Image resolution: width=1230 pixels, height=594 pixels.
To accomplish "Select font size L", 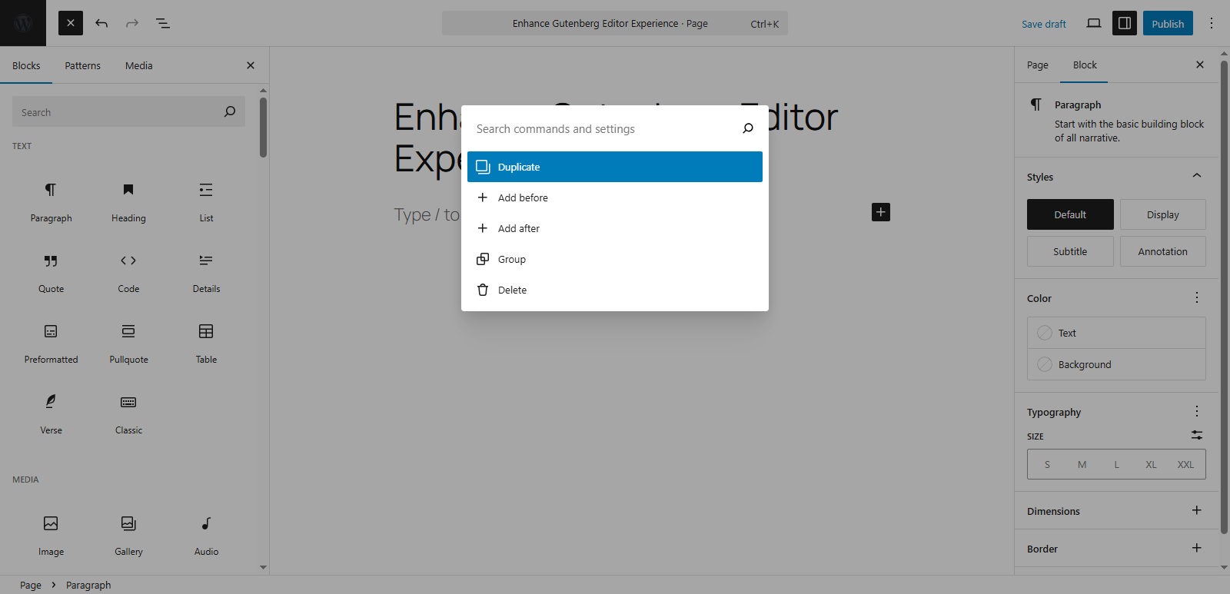I will tap(1116, 464).
